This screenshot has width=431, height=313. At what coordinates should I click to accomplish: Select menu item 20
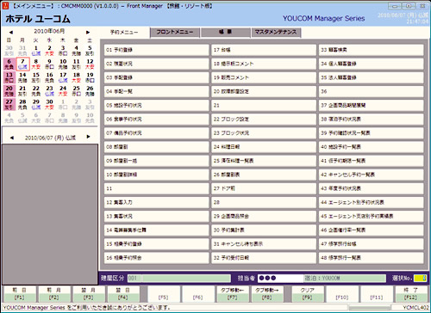click(x=264, y=91)
